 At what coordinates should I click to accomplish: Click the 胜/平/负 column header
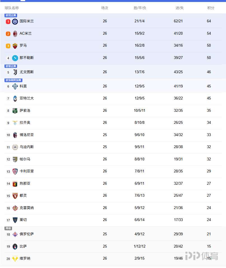(140, 8)
